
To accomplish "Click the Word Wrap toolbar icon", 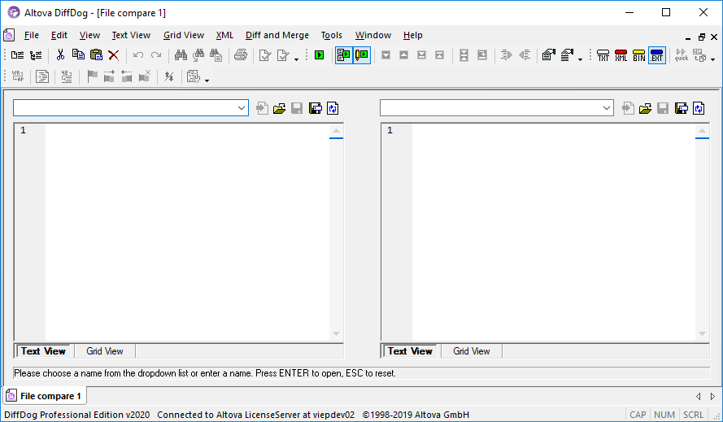I will point(18,76).
